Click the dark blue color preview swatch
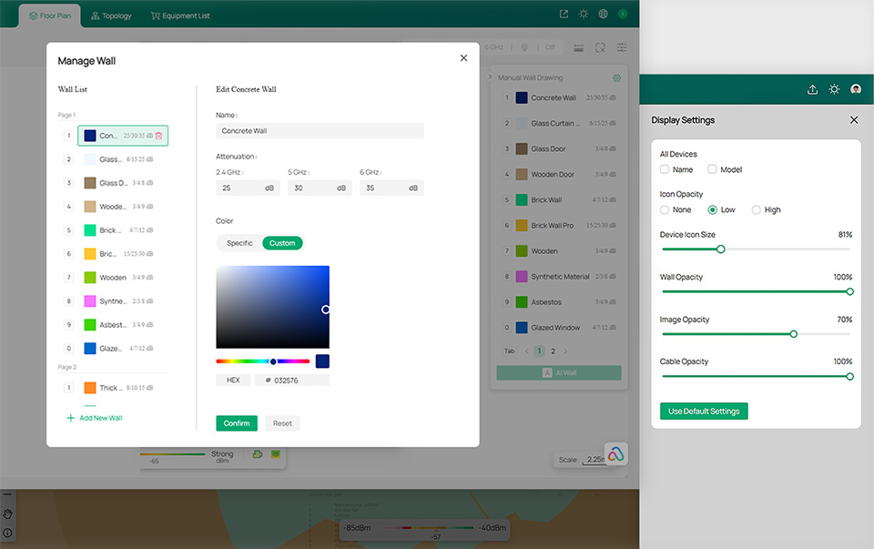Image resolution: width=874 pixels, height=549 pixels. tap(322, 361)
